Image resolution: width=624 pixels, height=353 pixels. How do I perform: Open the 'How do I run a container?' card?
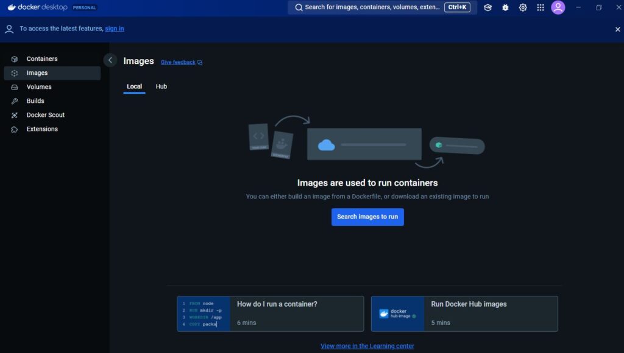(x=270, y=313)
